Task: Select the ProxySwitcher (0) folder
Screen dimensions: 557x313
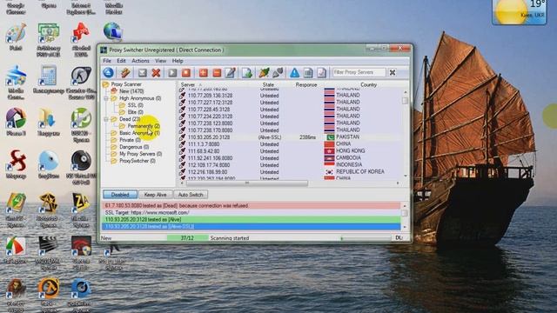Action: (138, 161)
